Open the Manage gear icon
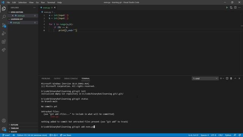The width and height of the screenshot is (243, 137). pyautogui.click(x=4, y=129)
